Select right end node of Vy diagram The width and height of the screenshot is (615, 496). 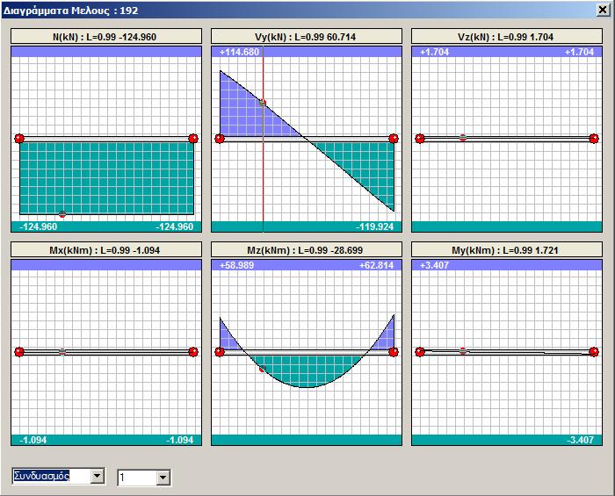click(394, 139)
